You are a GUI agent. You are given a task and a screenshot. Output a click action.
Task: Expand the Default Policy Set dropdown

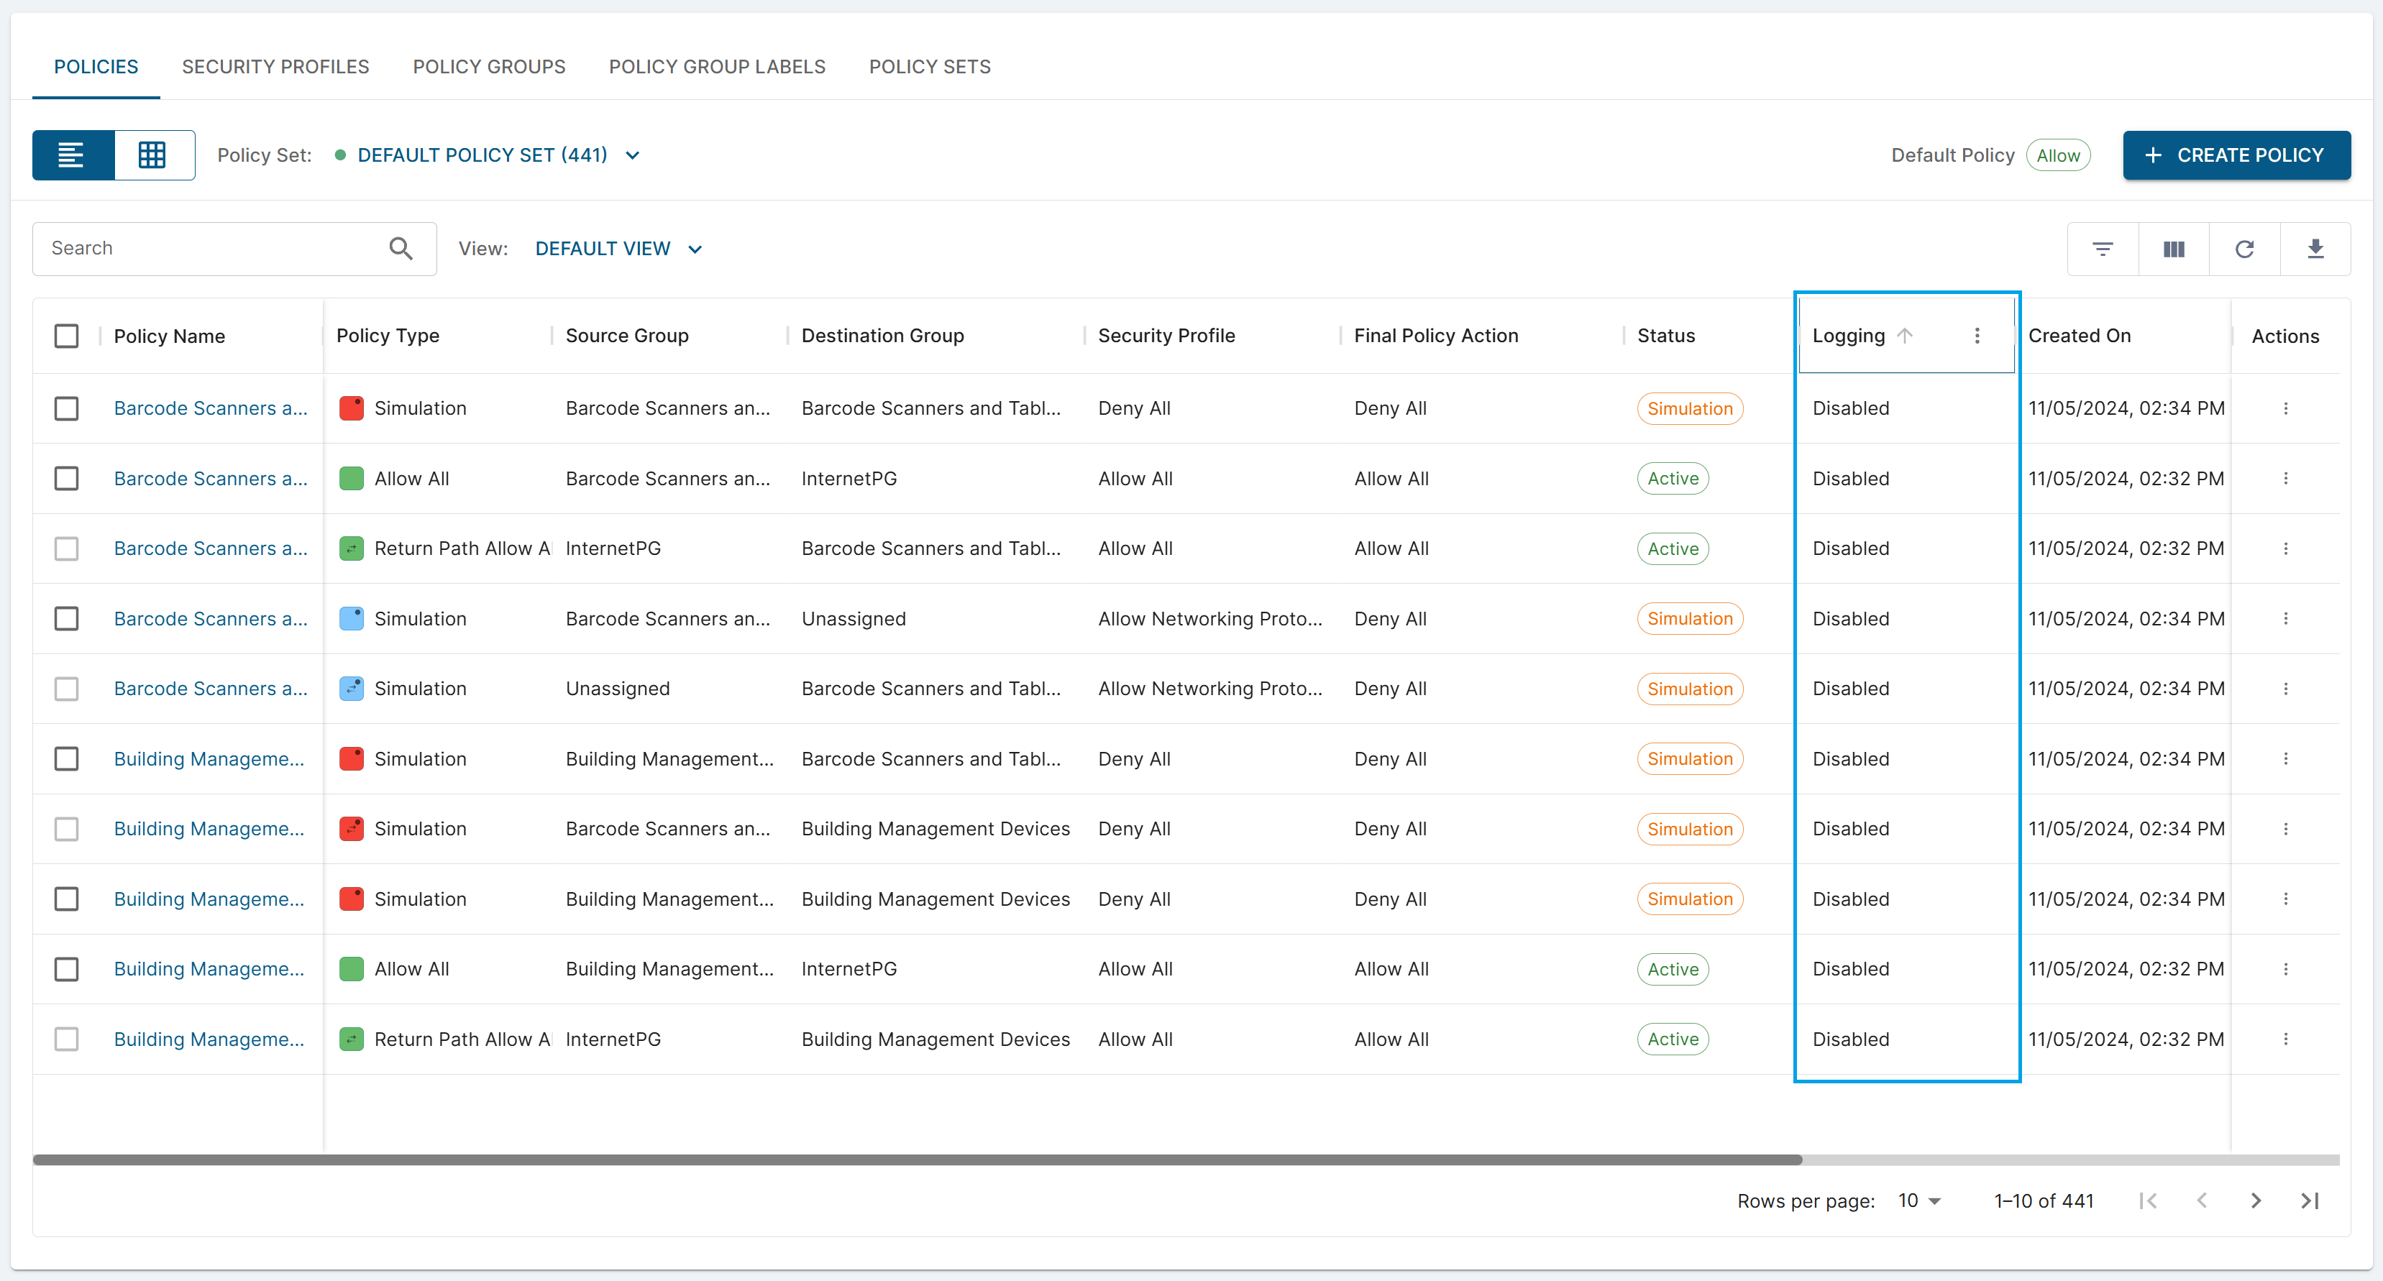click(633, 155)
